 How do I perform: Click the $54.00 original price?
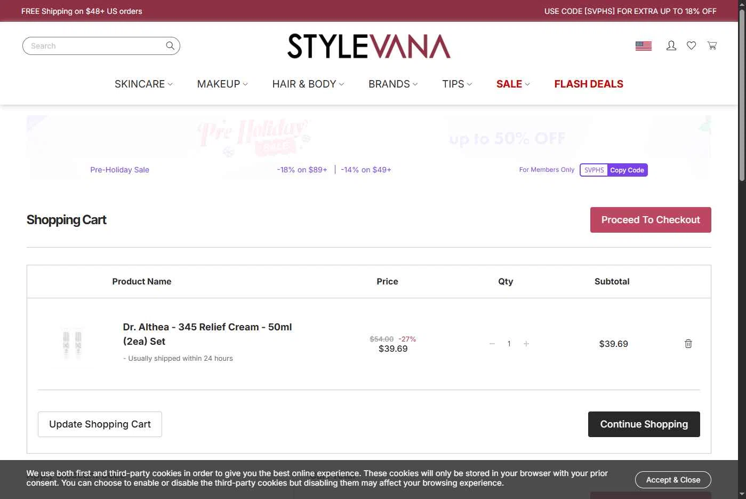pos(381,339)
